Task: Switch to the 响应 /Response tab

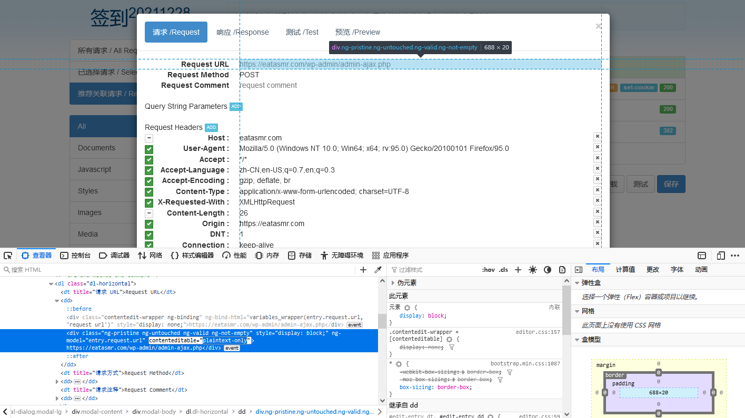Action: point(242,32)
